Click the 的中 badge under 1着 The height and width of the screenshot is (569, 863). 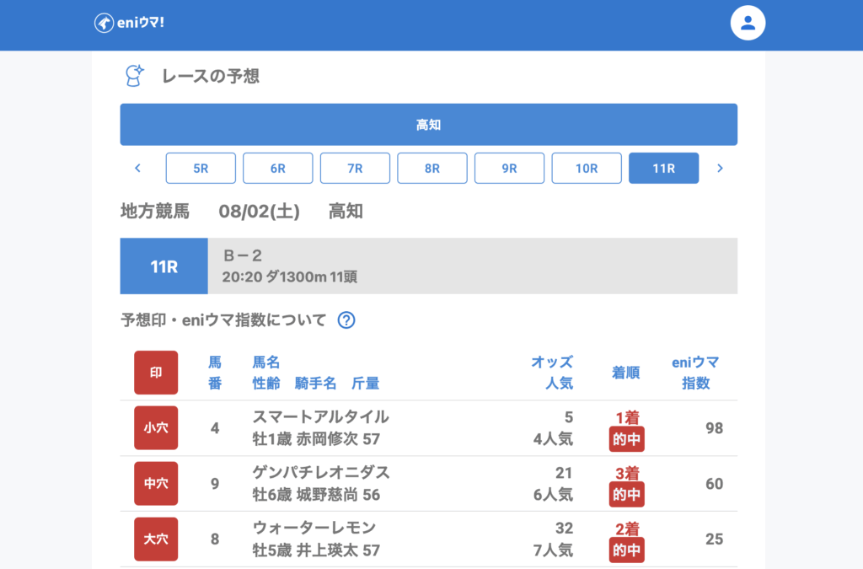point(626,439)
